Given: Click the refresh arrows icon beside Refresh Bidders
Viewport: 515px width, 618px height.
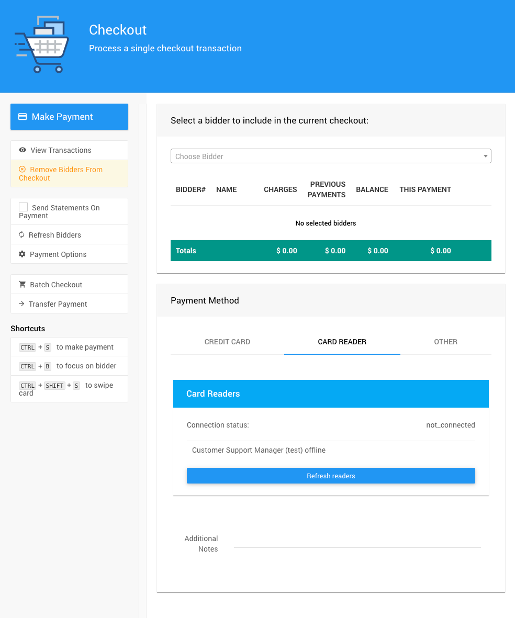Looking at the screenshot, I should click(21, 235).
